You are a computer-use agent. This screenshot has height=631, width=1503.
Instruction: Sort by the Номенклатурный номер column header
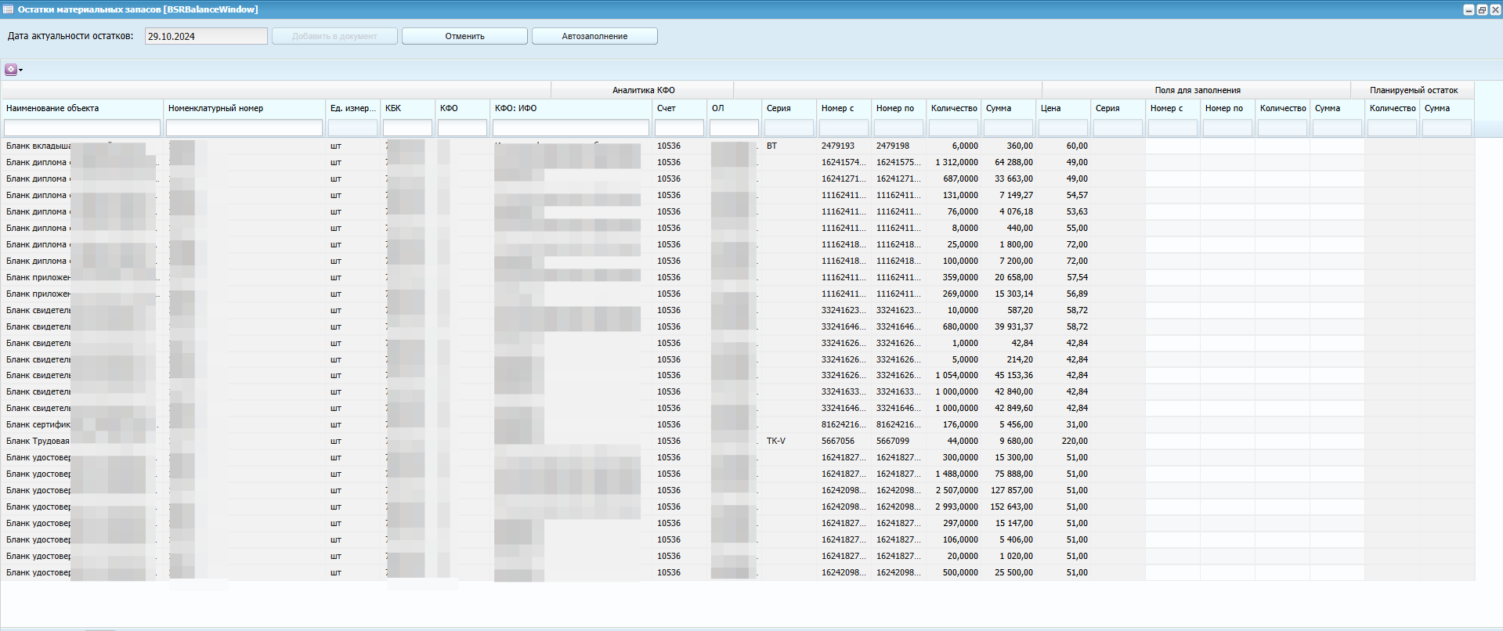pos(244,108)
